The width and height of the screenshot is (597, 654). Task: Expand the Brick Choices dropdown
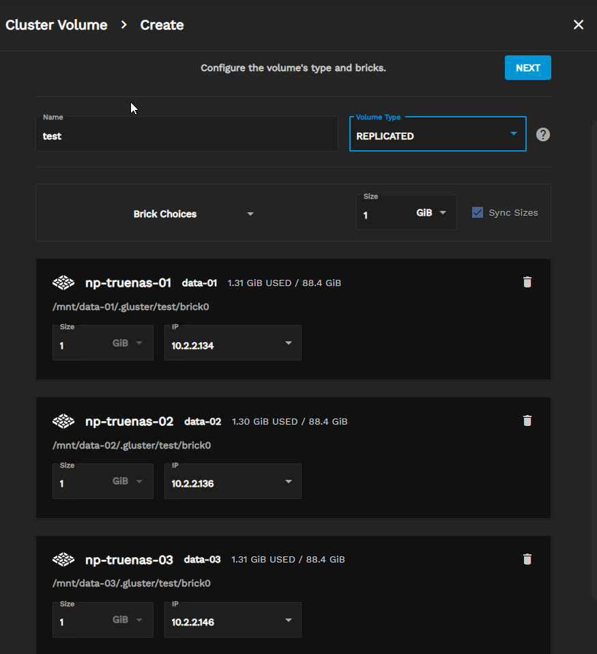tap(193, 214)
